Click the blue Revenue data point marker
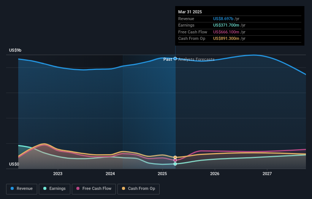 coord(175,58)
